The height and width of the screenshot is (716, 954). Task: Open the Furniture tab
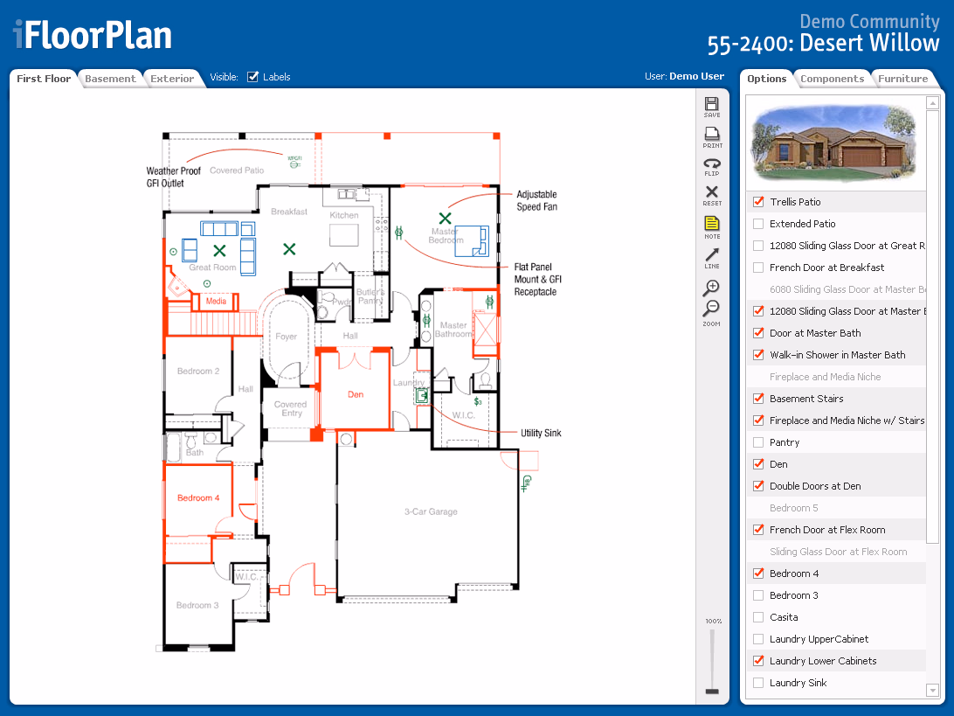click(x=903, y=79)
